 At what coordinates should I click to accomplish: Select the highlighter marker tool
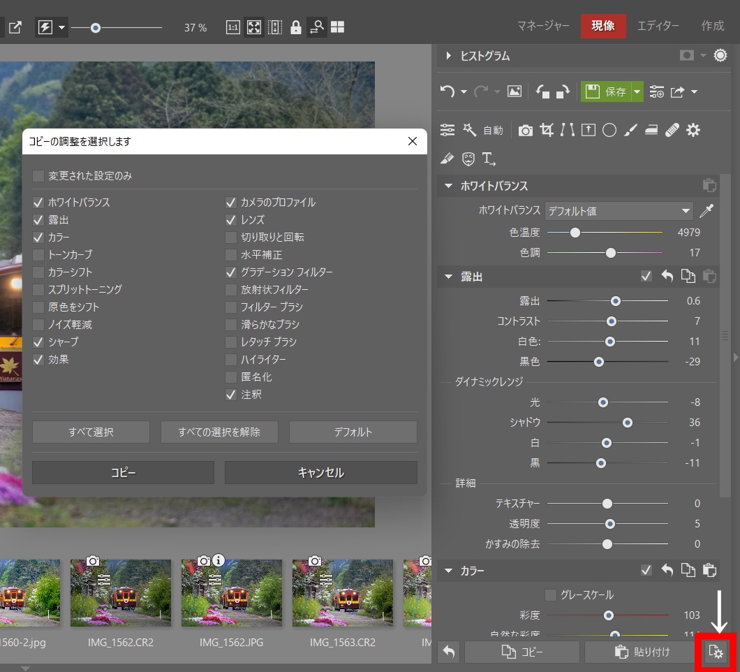[x=447, y=159]
